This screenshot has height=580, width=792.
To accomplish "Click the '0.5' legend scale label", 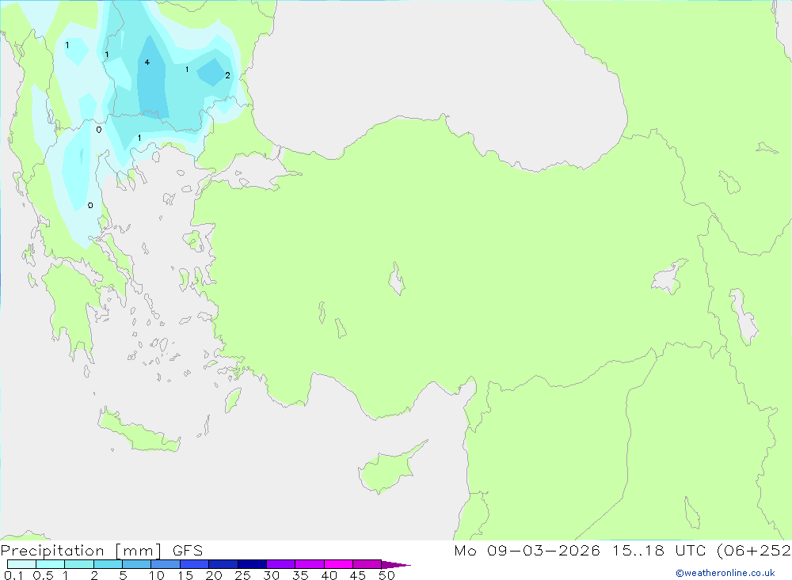I will click(x=43, y=575).
